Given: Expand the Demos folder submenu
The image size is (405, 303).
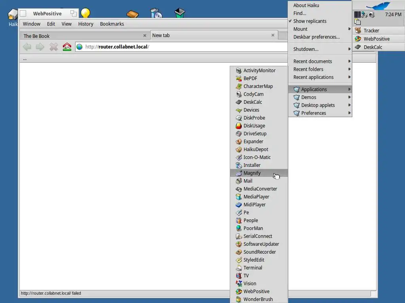Looking at the screenshot, I should pyautogui.click(x=320, y=97).
